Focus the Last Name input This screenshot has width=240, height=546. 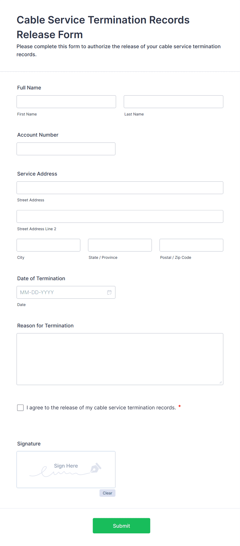tap(173, 102)
